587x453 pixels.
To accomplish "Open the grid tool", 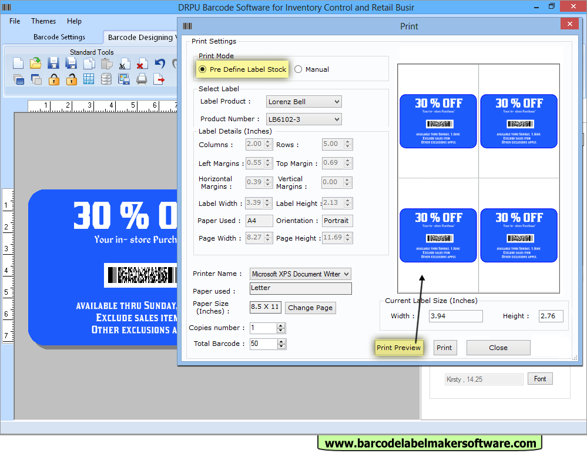I will (88, 79).
